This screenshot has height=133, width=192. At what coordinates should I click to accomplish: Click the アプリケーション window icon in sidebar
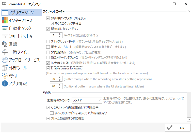pos(5,13)
